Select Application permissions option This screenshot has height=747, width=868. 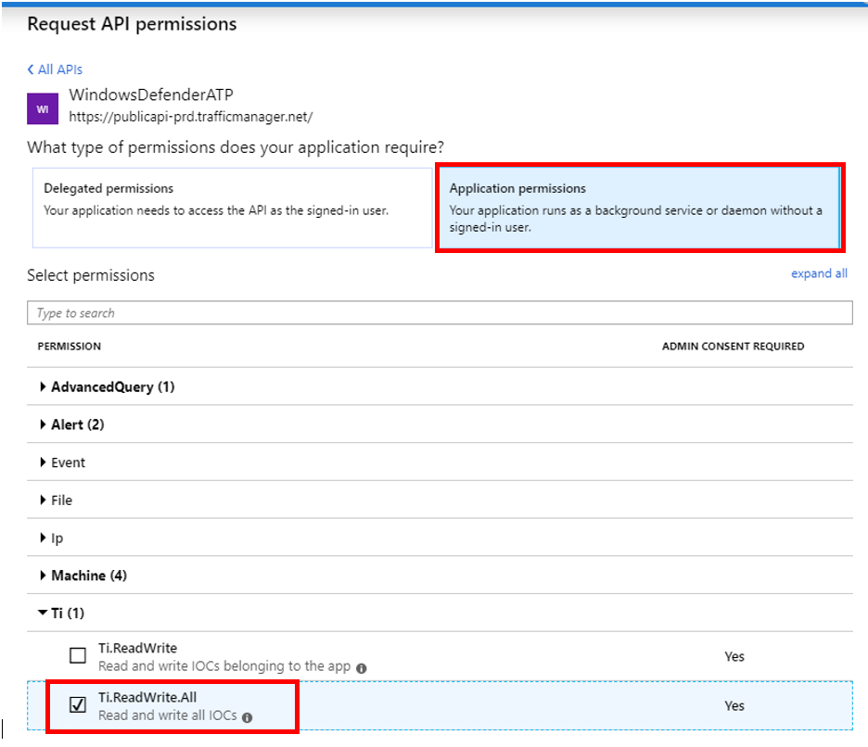point(640,208)
